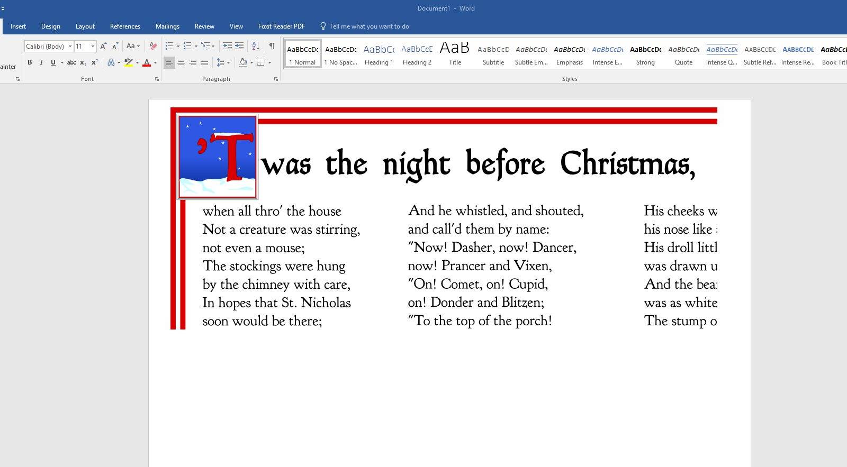The image size is (847, 467).
Task: Toggle bold formatting
Action: tap(30, 62)
